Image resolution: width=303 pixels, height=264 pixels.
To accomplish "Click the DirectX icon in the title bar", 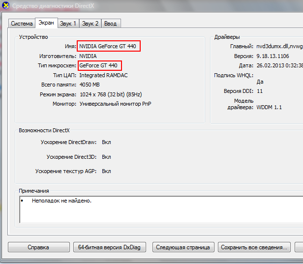I will [x=5, y=6].
